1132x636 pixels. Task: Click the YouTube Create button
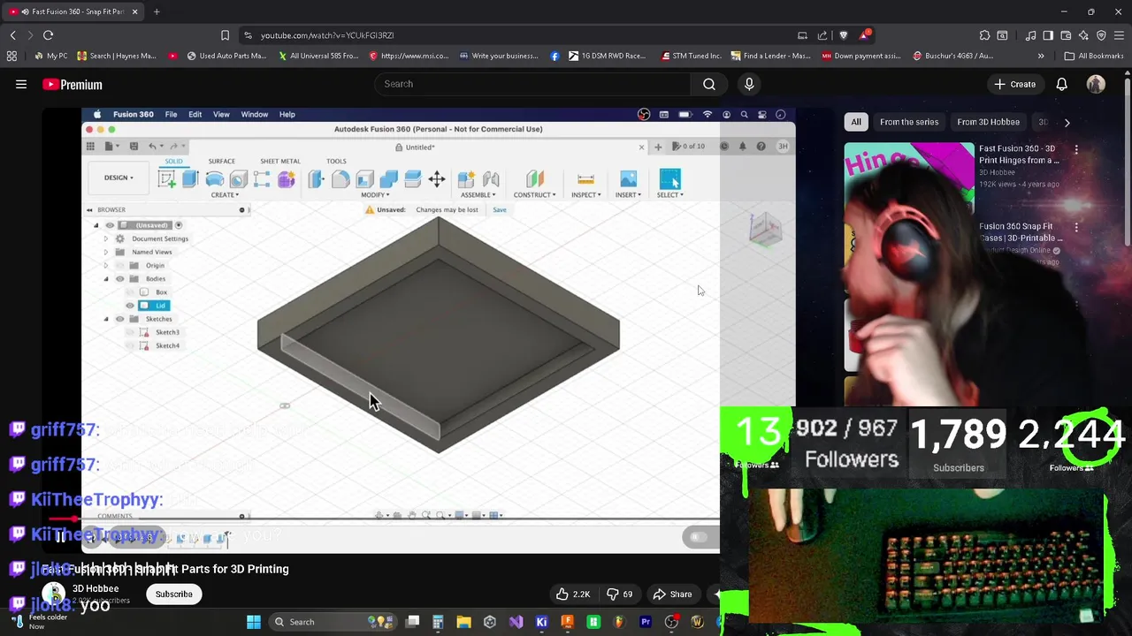[x=1014, y=85]
